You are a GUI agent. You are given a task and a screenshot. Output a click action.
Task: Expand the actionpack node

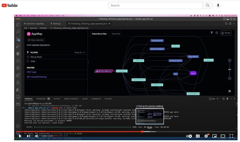point(118,71)
